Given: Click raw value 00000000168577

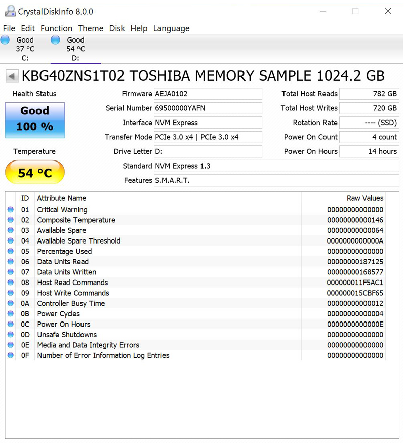Looking at the screenshot, I should coord(355,272).
